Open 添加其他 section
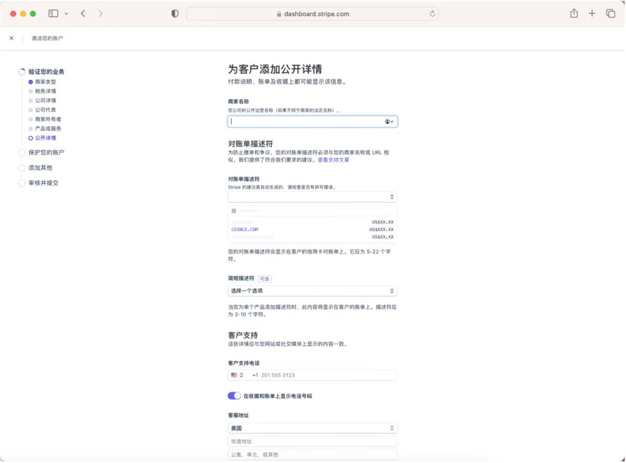 40,168
